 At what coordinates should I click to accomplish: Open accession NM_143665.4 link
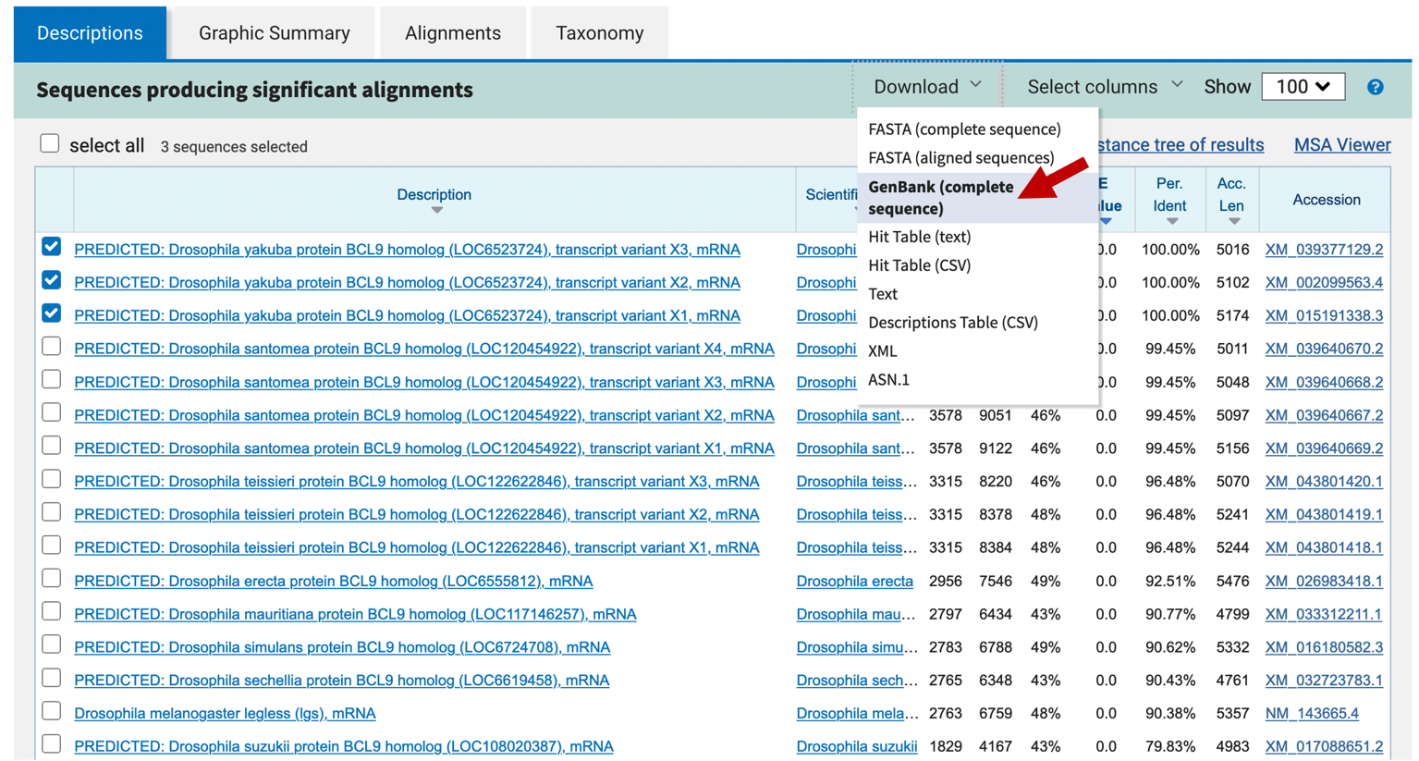[x=1312, y=713]
